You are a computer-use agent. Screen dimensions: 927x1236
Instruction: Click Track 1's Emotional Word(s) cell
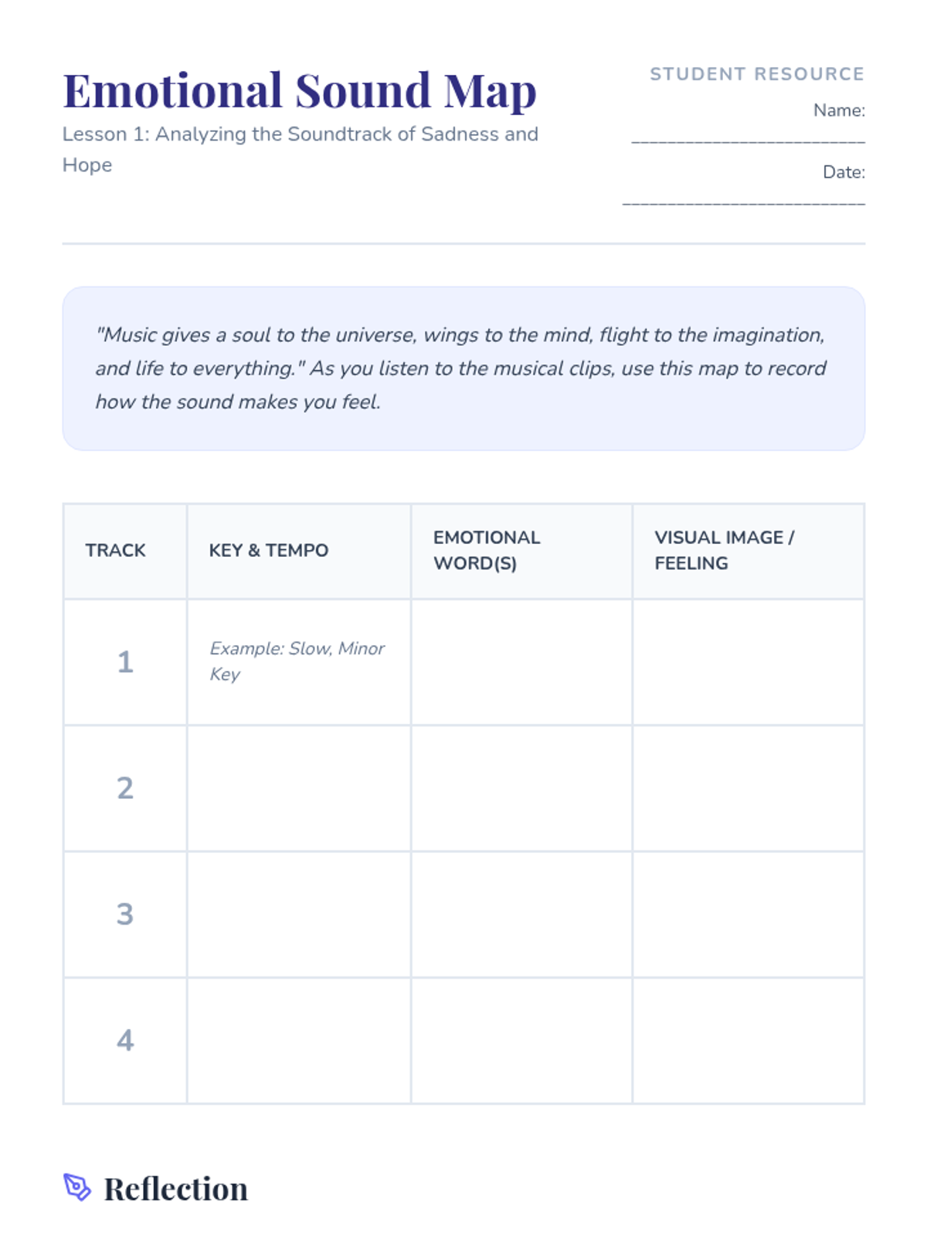(521, 662)
